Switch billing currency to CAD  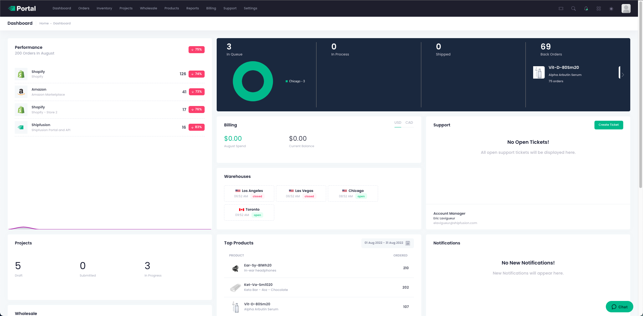pyautogui.click(x=409, y=123)
